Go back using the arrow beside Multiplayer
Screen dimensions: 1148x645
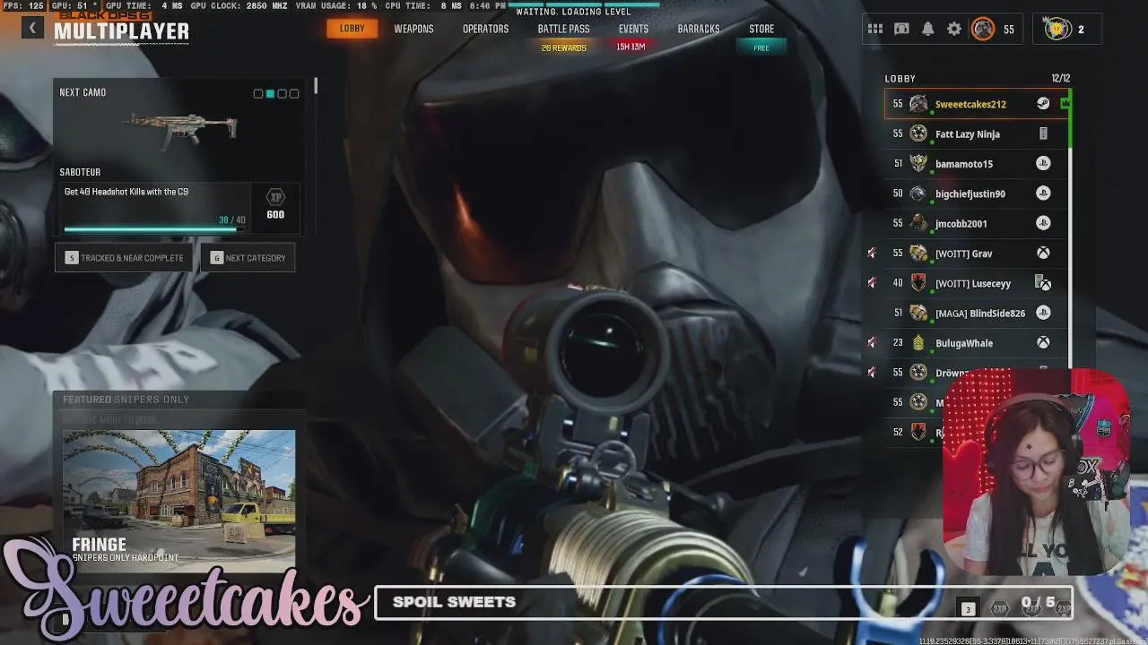coord(32,28)
